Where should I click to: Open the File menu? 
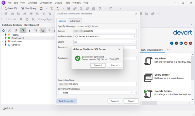[x=10, y=3]
